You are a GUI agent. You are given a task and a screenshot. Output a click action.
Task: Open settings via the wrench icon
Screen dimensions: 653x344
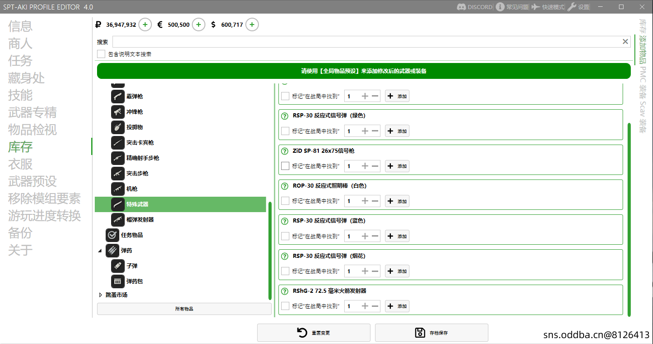572,7
